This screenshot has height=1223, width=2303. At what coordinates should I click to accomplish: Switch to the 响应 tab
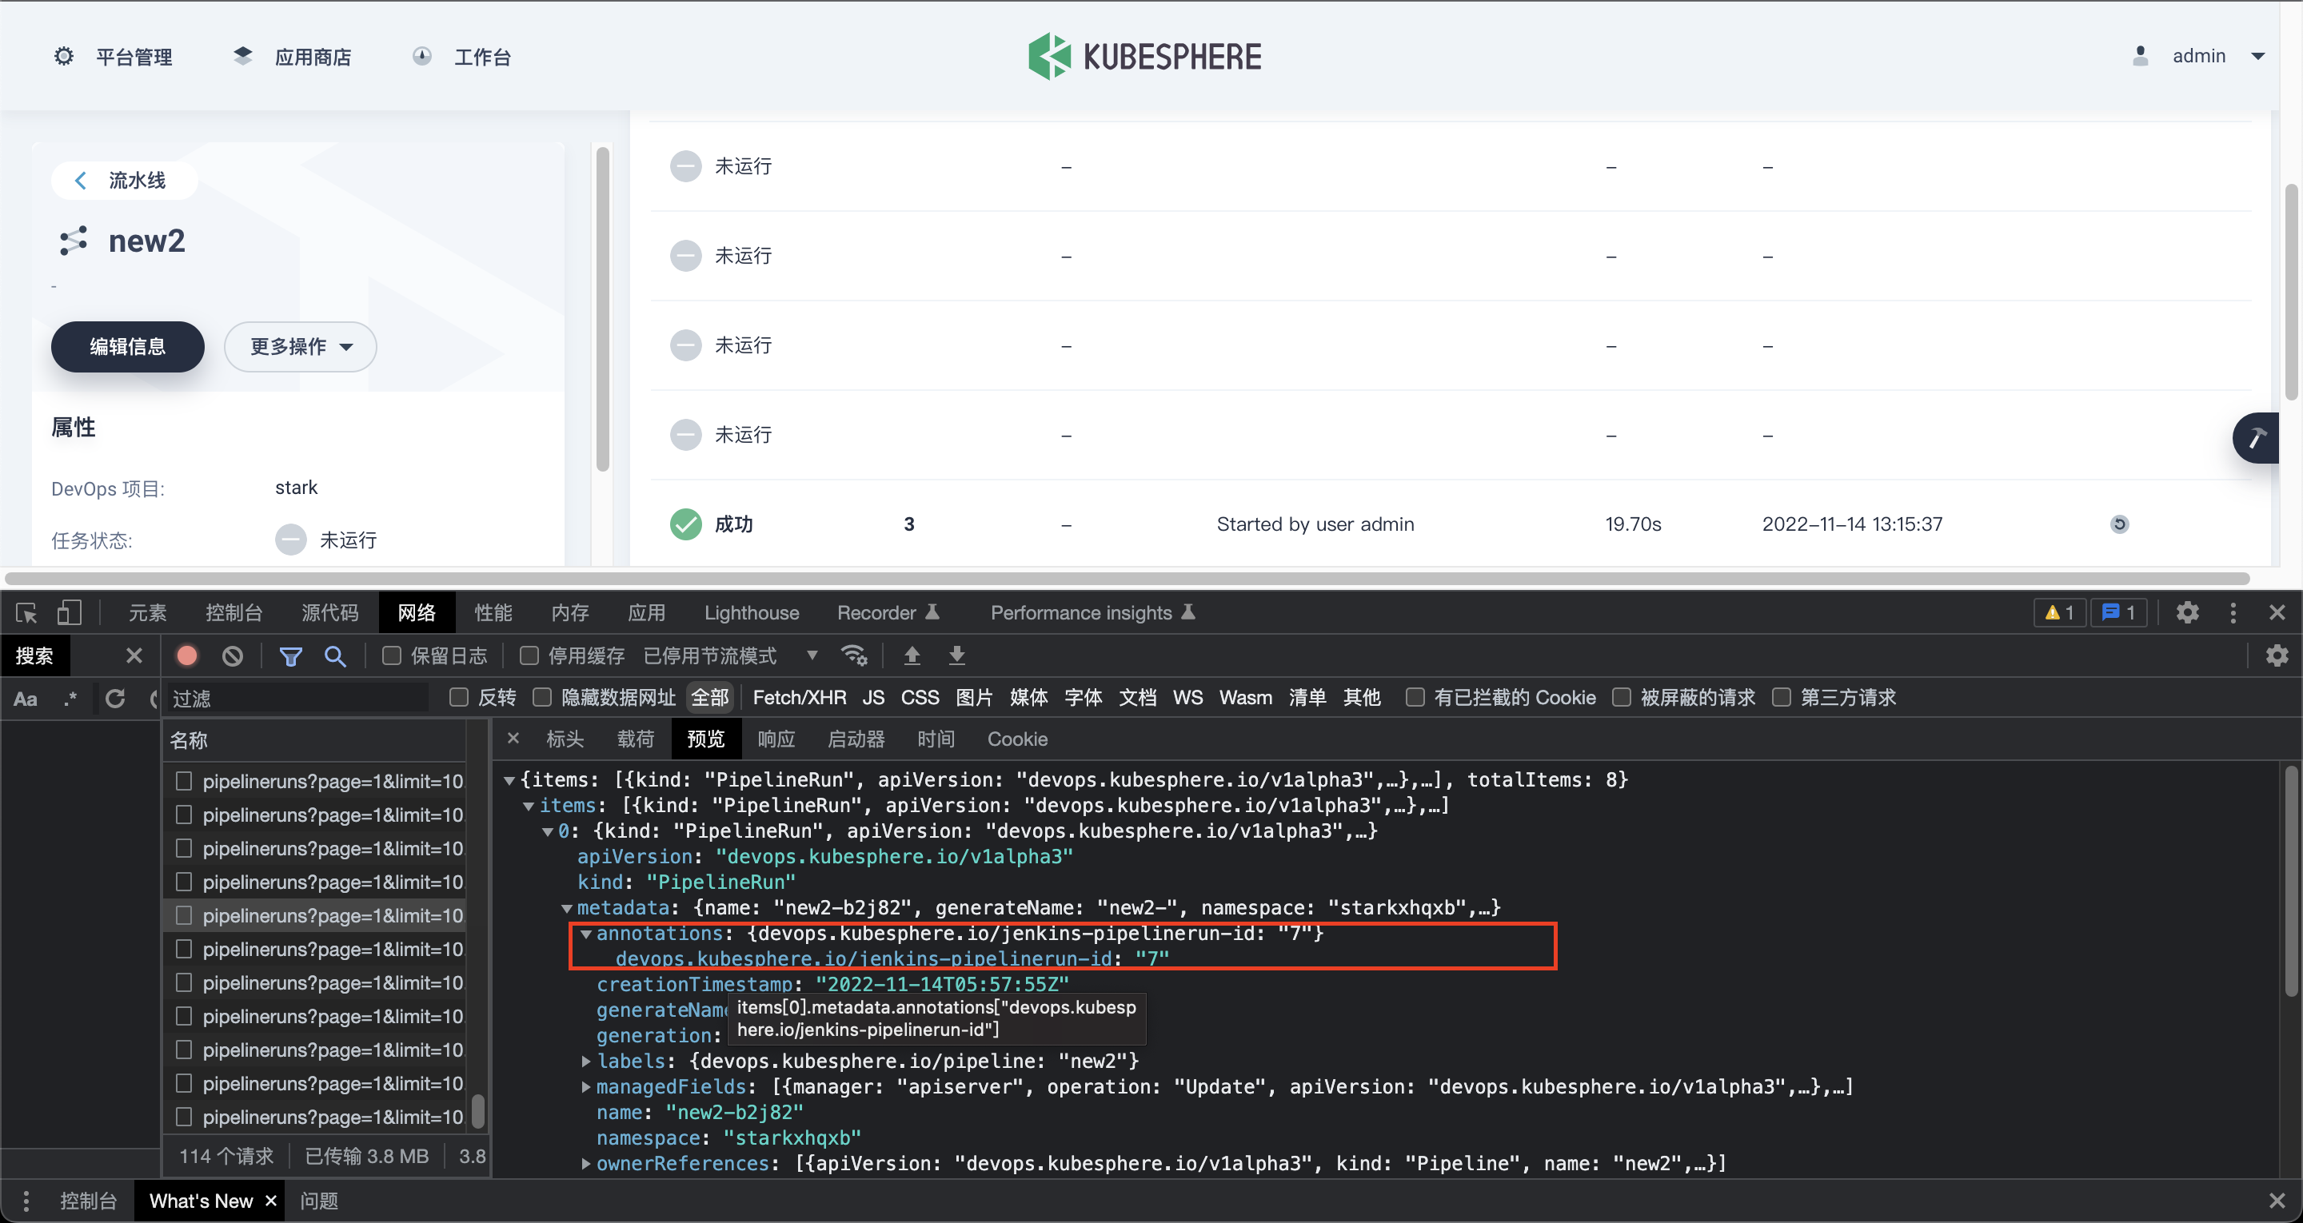click(776, 739)
